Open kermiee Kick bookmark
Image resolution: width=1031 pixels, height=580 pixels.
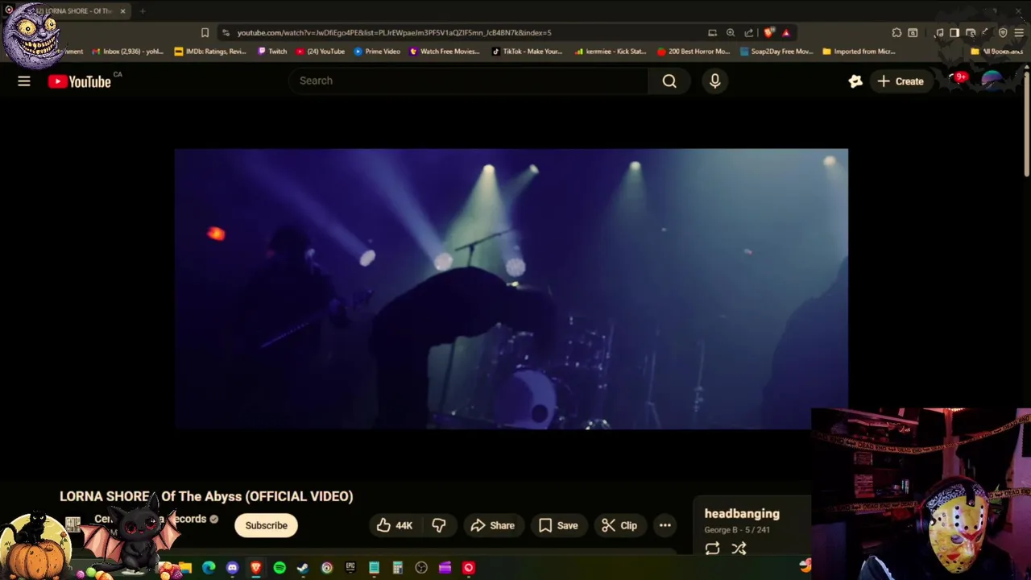click(x=611, y=52)
